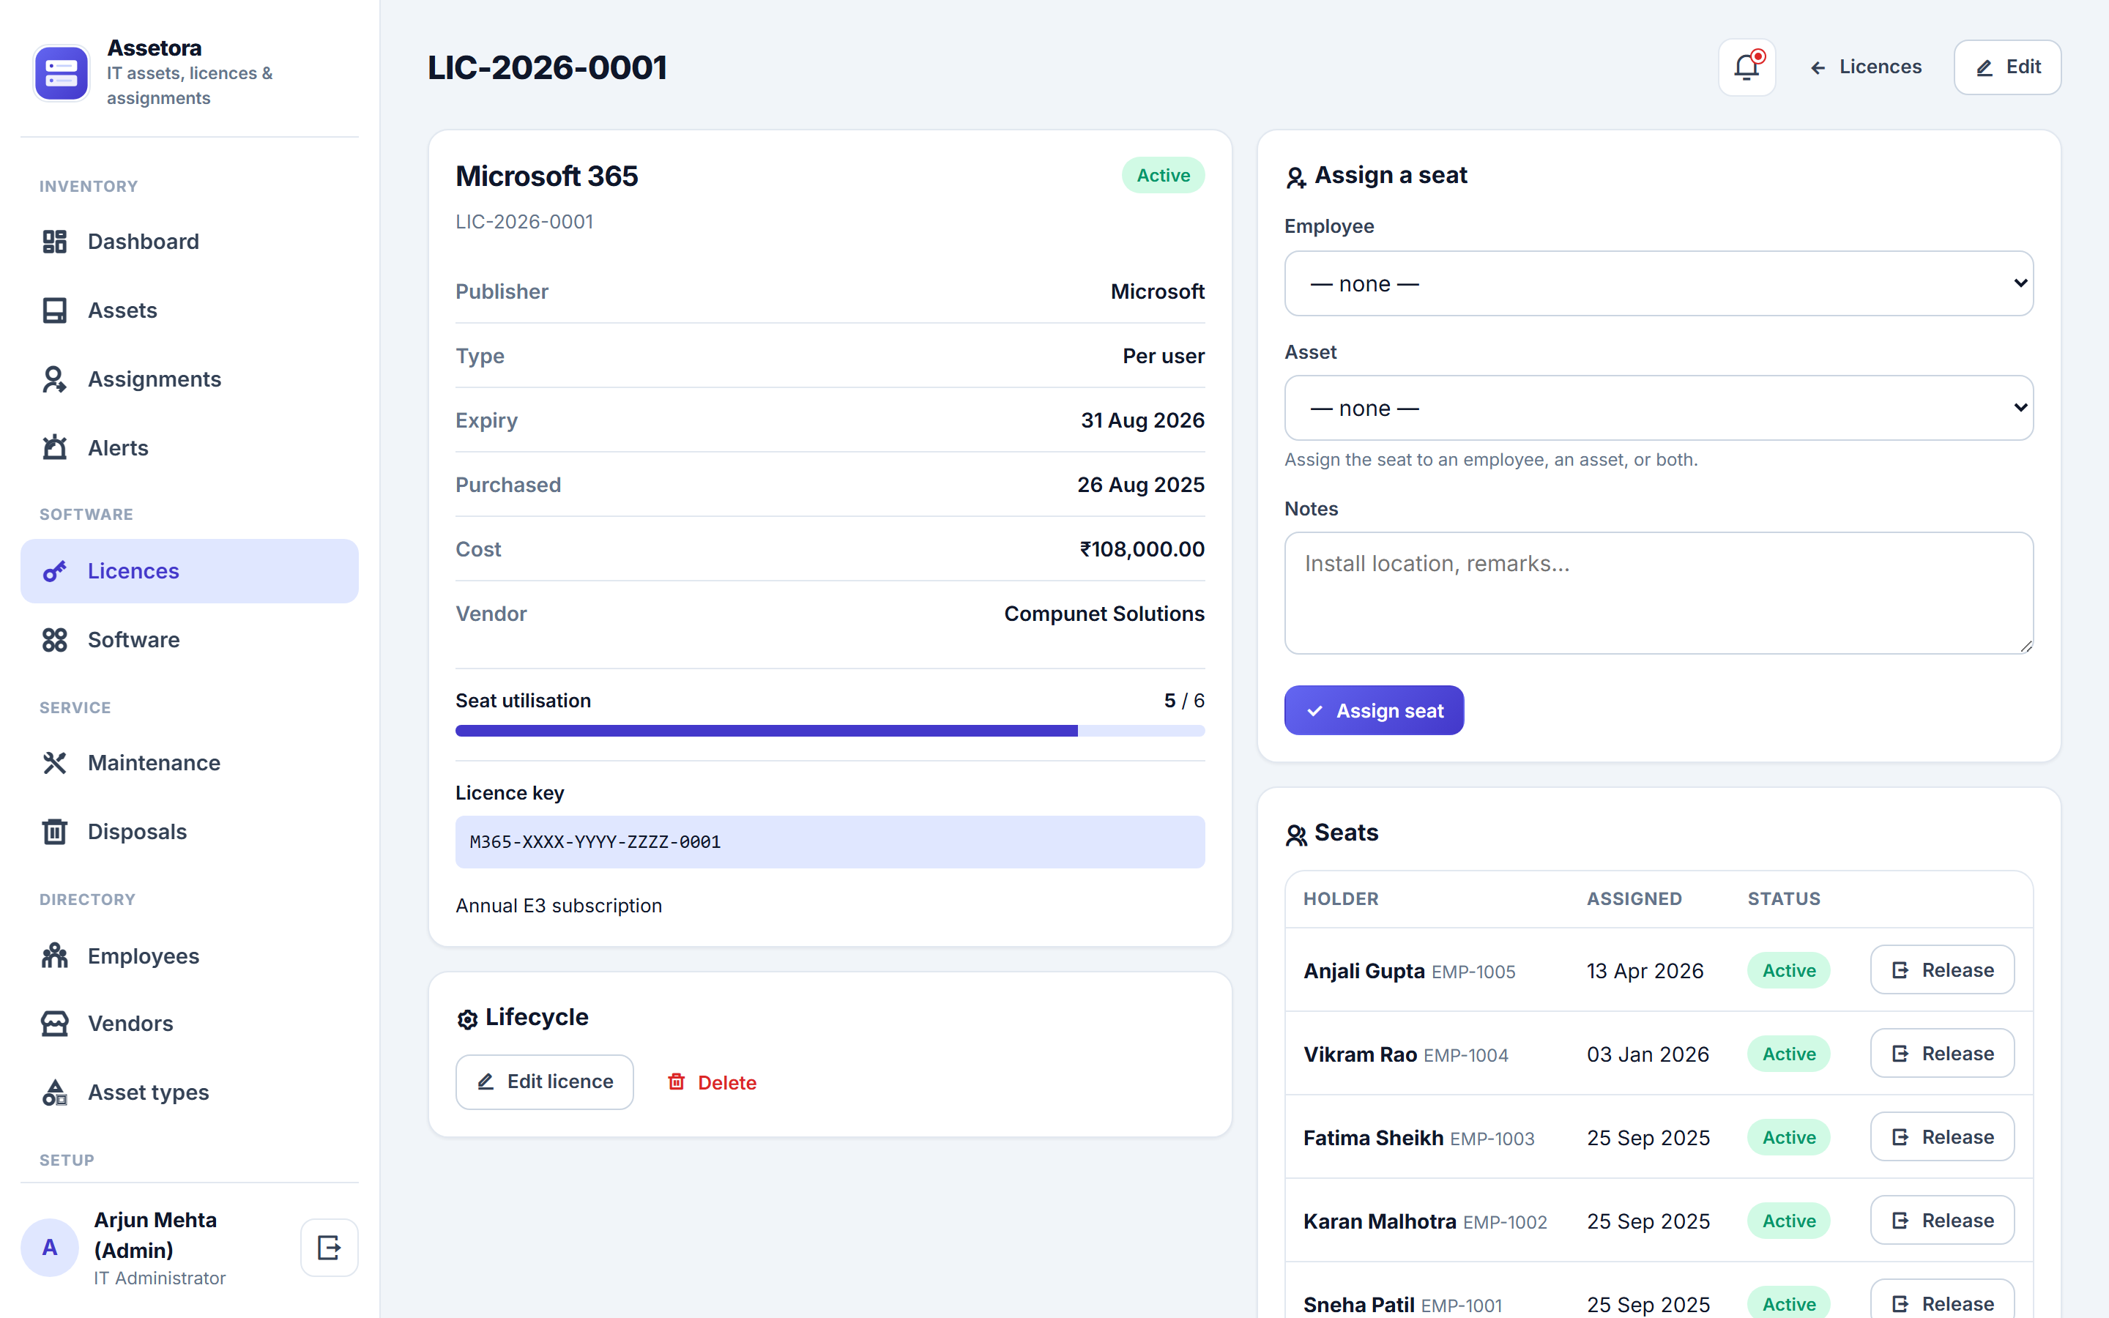Click the Seats heading people icon

[1296, 835]
